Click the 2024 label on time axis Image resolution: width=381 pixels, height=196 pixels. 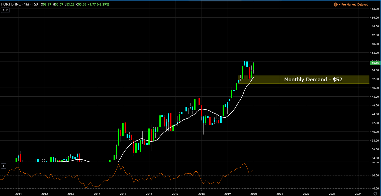tap(358, 193)
